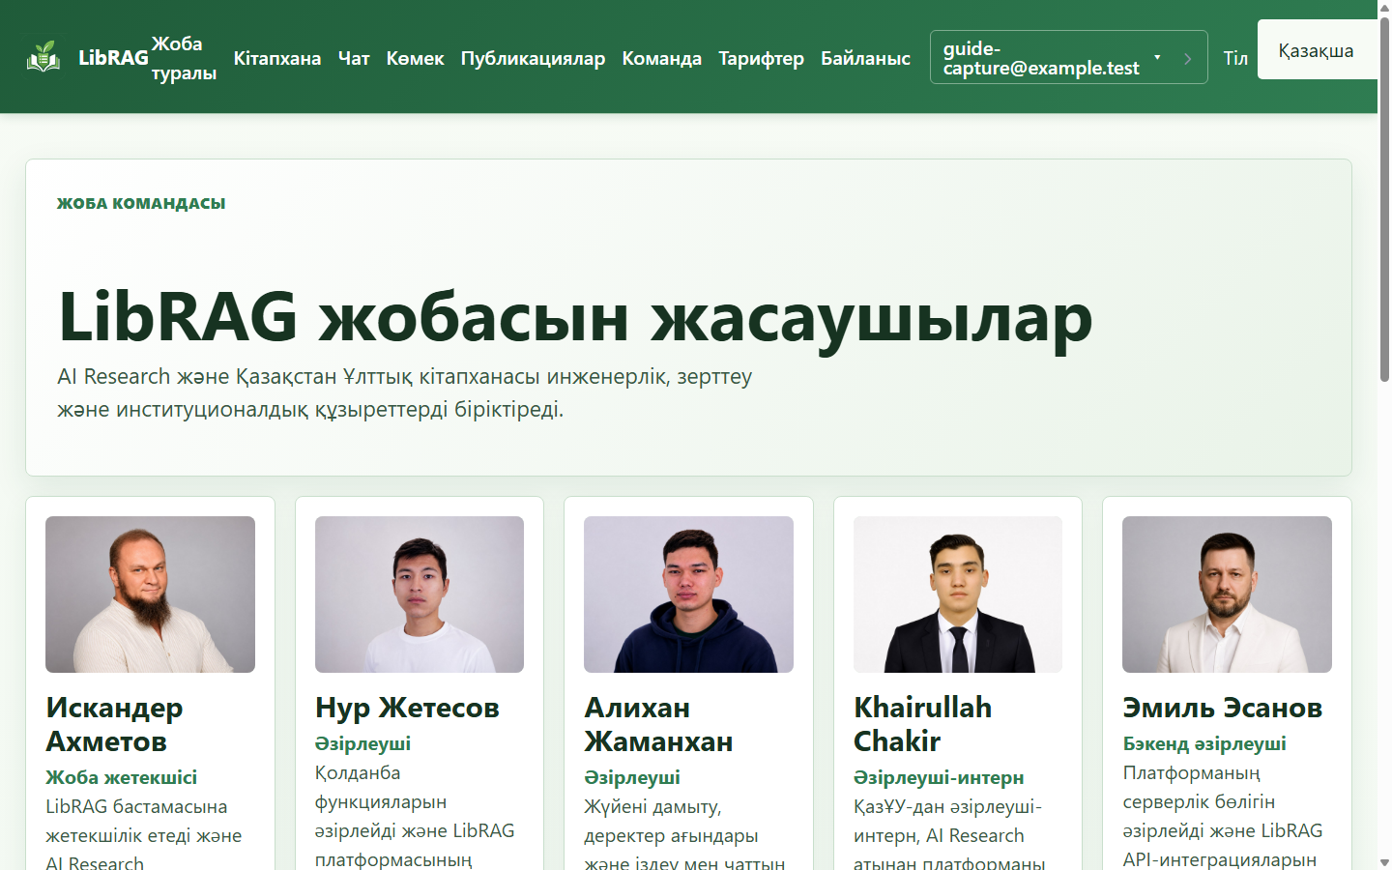Screen dimensions: 1392x870
Task: Click the Әзірлеуші-интерн role label
Action: [939, 777]
